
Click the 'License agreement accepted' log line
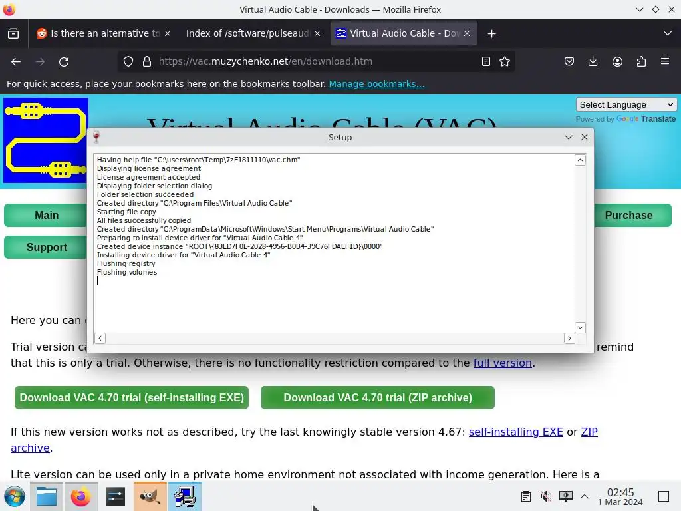[148, 177]
